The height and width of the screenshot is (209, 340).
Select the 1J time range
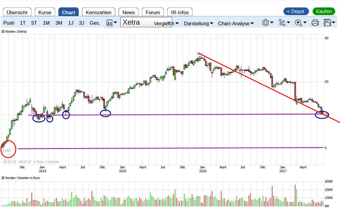coord(71,23)
